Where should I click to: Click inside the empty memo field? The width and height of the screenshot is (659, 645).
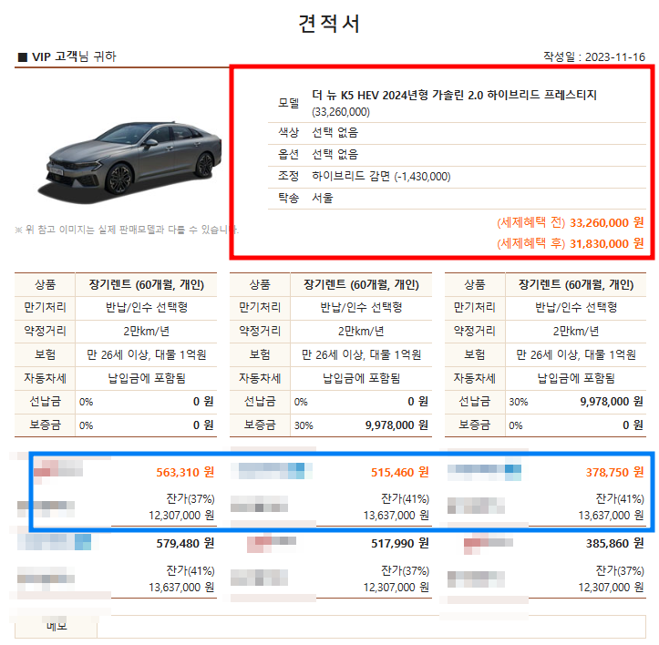click(x=371, y=627)
